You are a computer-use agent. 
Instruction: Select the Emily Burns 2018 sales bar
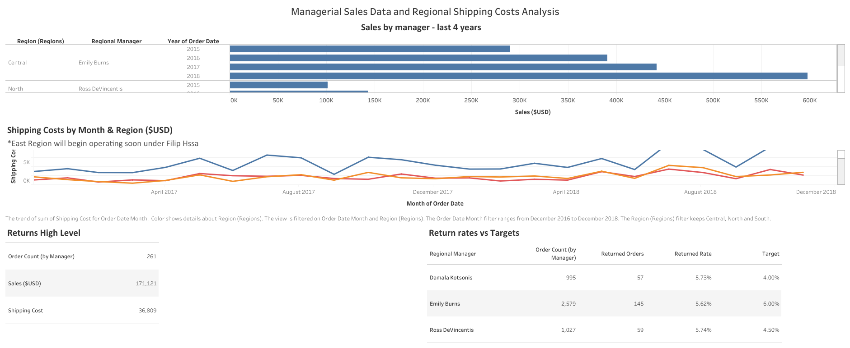pos(519,76)
